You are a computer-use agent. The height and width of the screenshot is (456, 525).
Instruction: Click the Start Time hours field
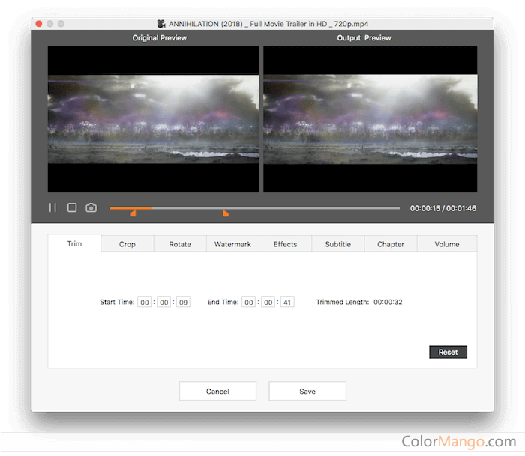[x=144, y=302]
